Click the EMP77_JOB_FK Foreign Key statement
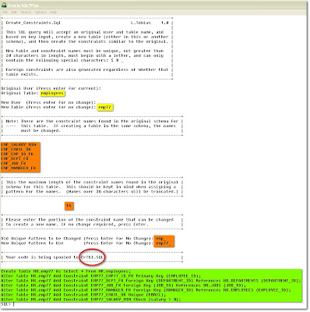This screenshot has width=310, height=312. coord(123,285)
